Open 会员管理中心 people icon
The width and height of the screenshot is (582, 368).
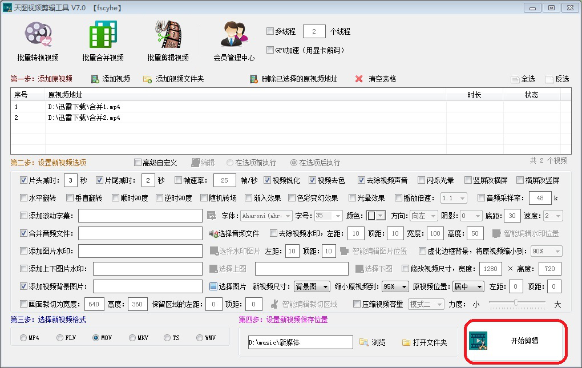tap(234, 34)
